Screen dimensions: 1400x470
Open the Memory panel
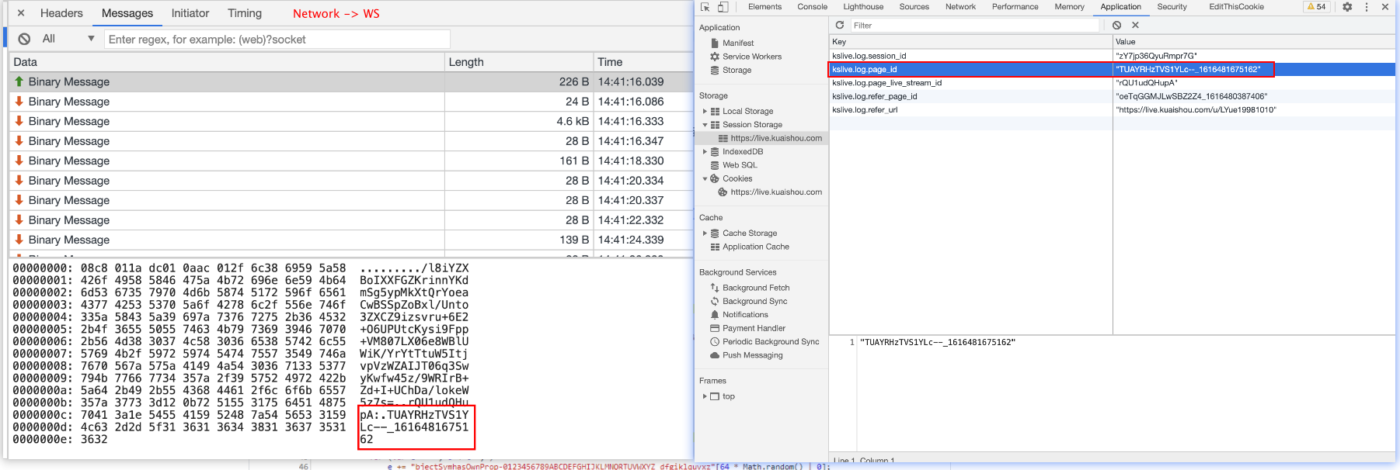coord(1069,7)
